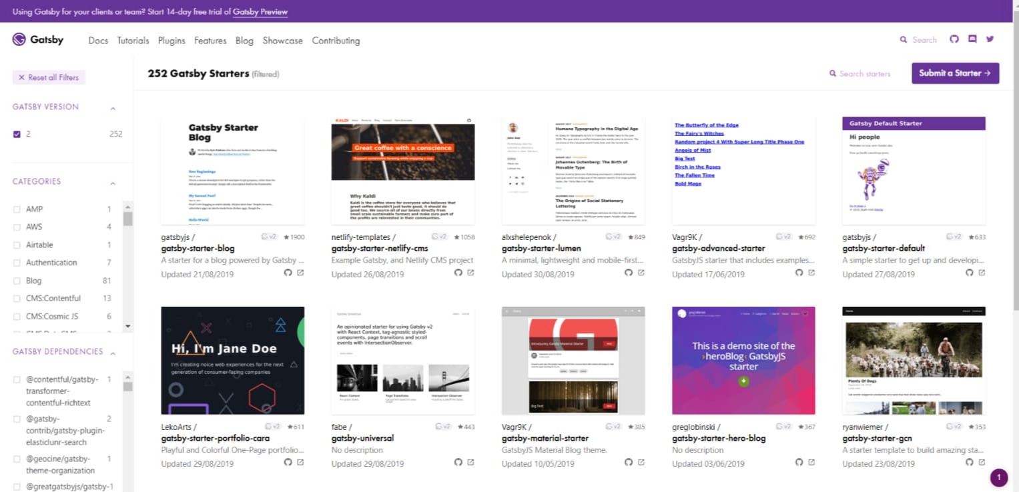Open the Plenty Of Dogs gcn thumbnail

click(x=914, y=361)
